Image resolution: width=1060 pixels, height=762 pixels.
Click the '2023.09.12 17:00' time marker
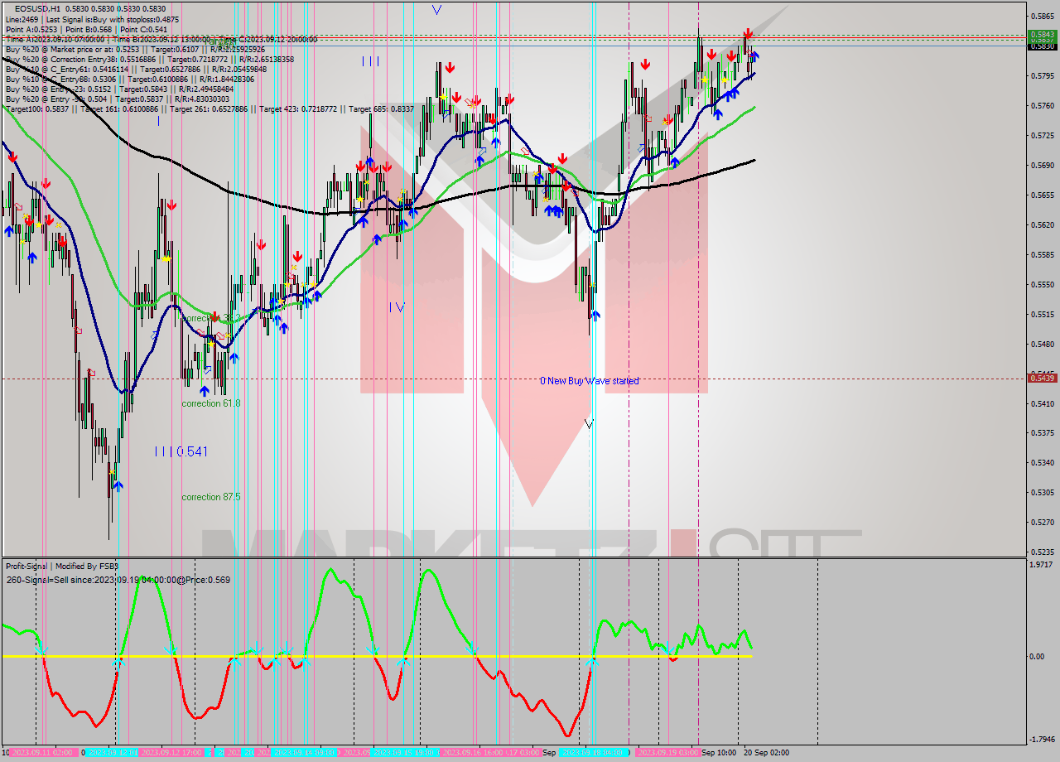pyautogui.click(x=171, y=753)
